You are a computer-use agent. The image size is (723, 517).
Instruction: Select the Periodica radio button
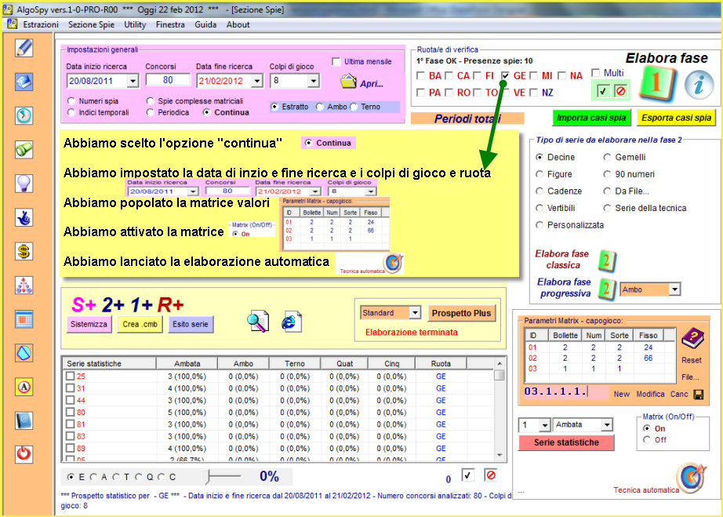pyautogui.click(x=151, y=112)
